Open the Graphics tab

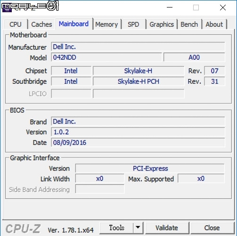162,24
